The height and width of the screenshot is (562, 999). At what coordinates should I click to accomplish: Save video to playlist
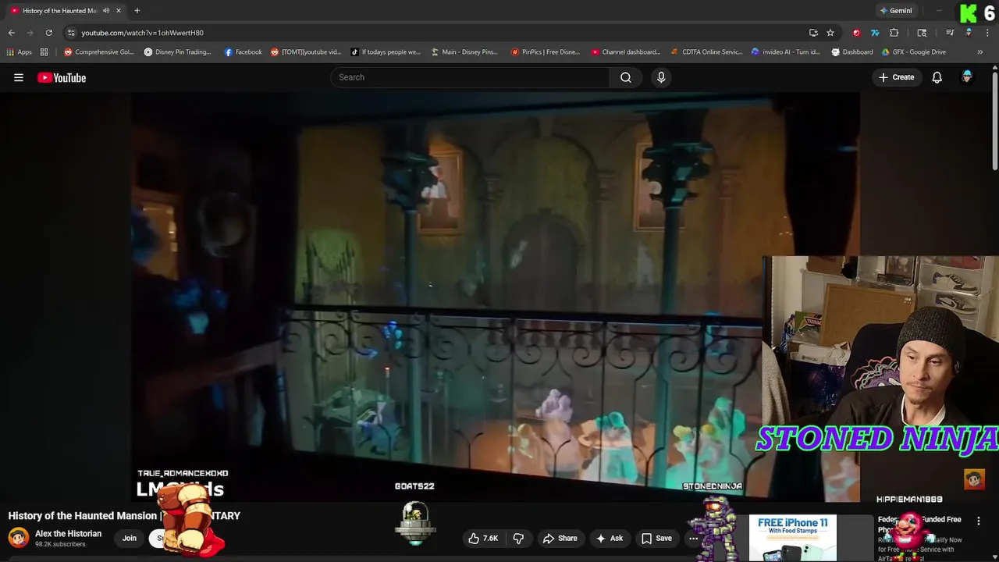point(656,539)
